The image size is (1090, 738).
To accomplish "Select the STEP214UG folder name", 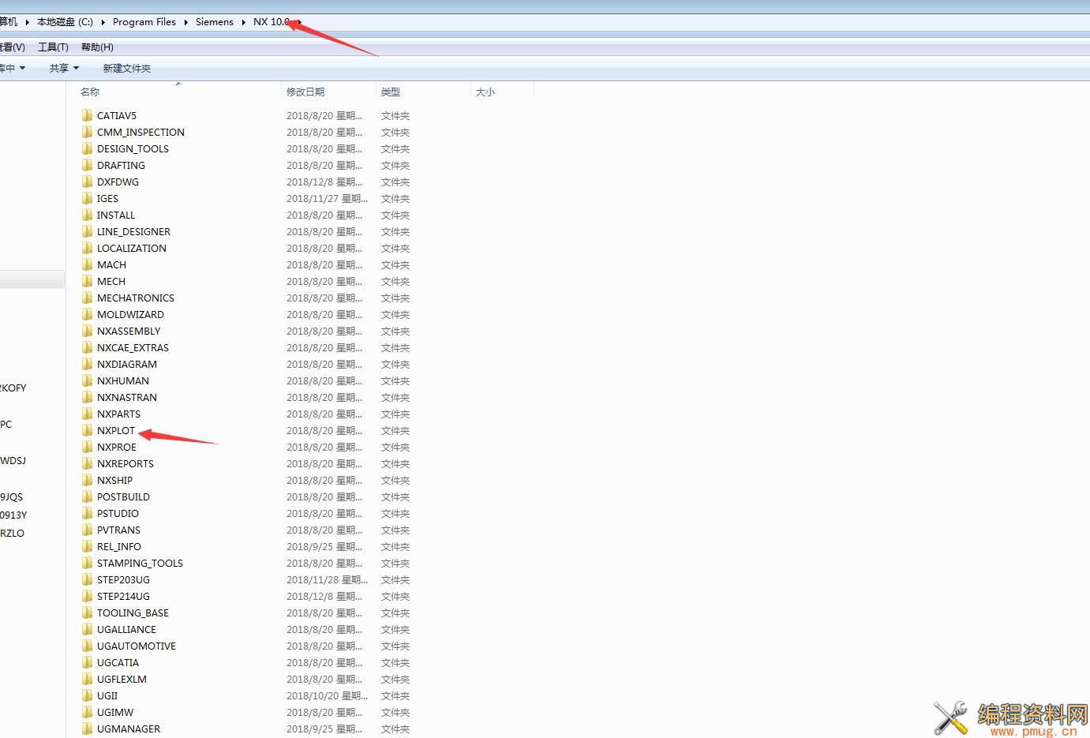I will [x=123, y=596].
